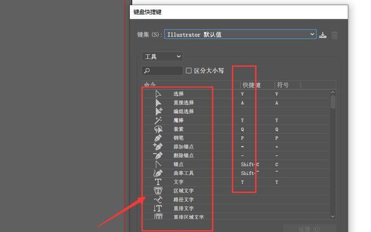Click Shift+~ shortcut cell for 曲率工具

click(250, 173)
